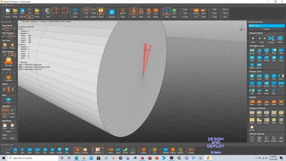286x161 pixels.
Task: Select the Cylinder primitive tool
Action: (x=59, y=150)
